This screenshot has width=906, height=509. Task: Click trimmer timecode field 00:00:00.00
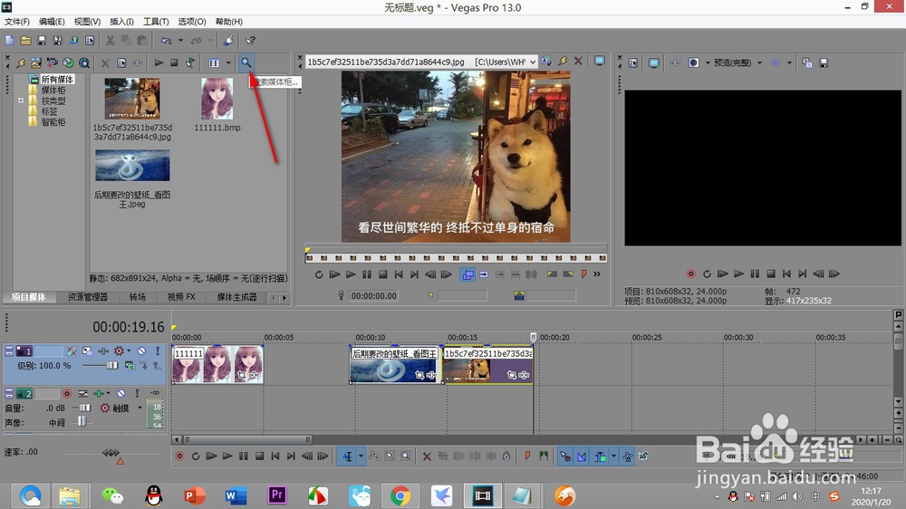tap(374, 296)
